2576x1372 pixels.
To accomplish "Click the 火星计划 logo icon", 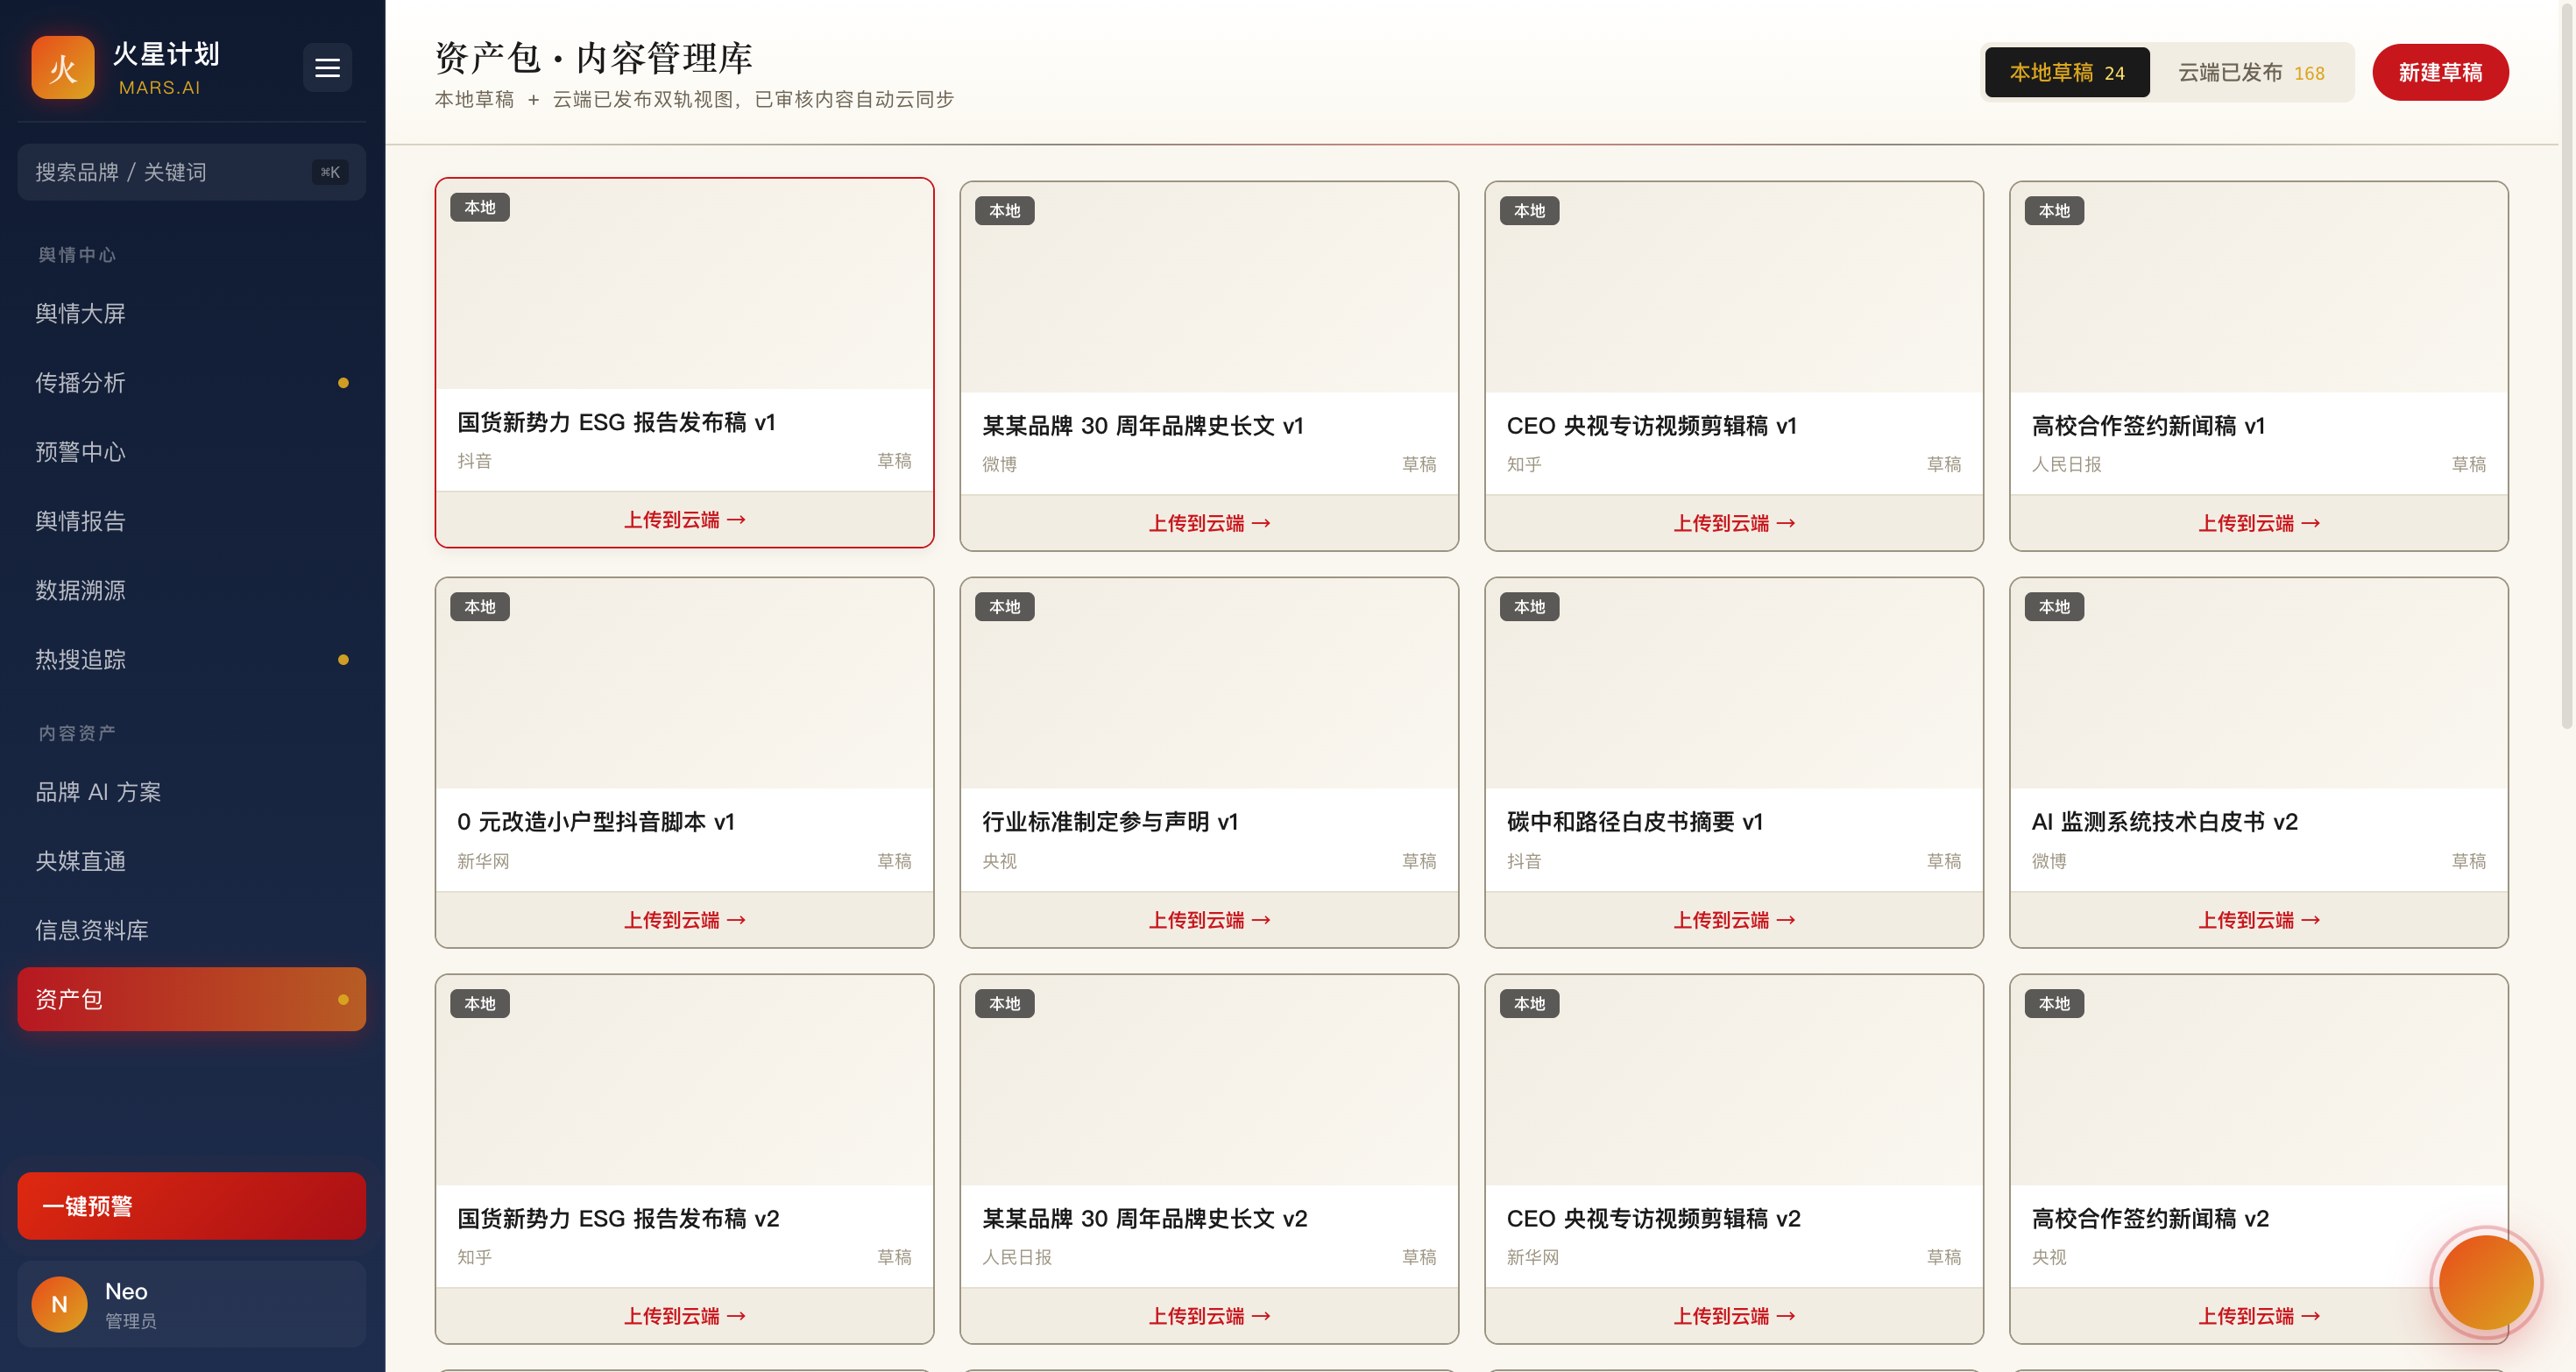I will 63,68.
